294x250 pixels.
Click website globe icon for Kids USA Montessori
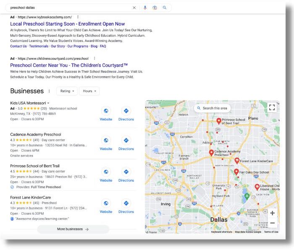(106, 111)
